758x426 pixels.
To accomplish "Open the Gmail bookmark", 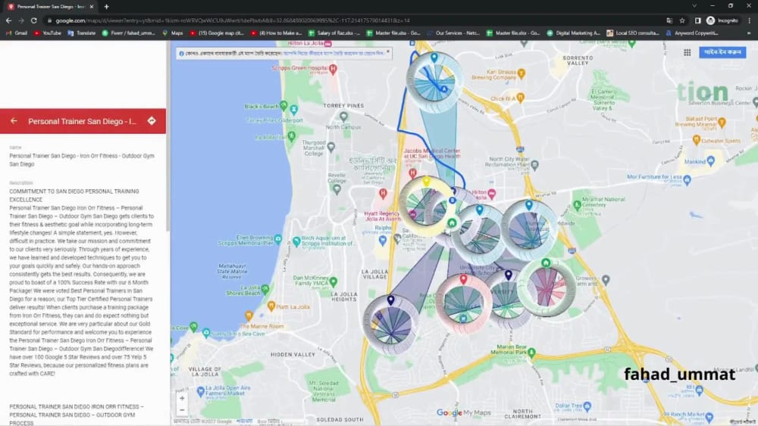I will [x=17, y=33].
